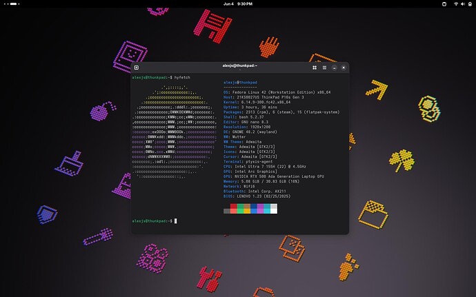Viewport: 476px width, 297px height.
Task: Click the battery icon in top bar
Action: point(470,4)
